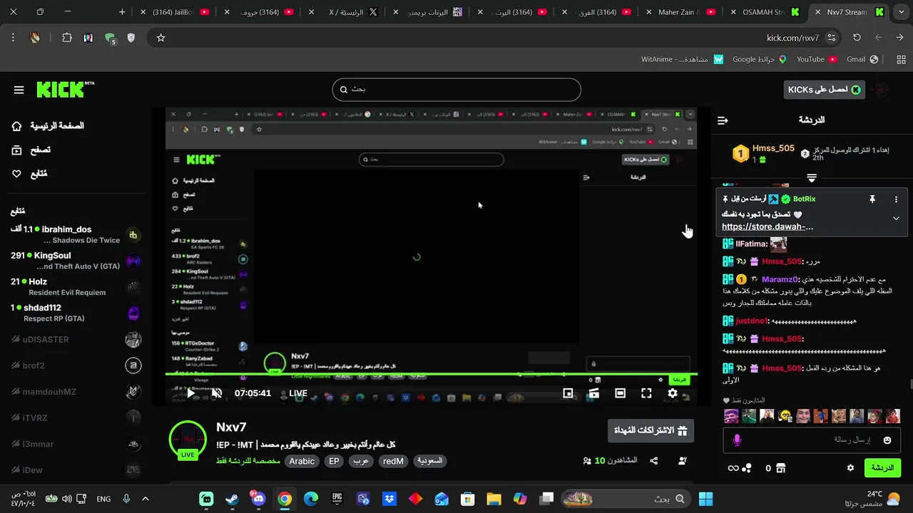Expand the gifted subs leaderboard handle
Viewport: 913px width, 513px height.
812,177
